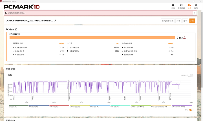The image size is (203, 121).
Task: Click the pencil icon to rename result
Action: (55, 21)
